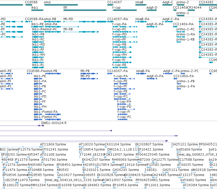
Task: Open the f-cup-RE transcript label
Action: [119, 65]
